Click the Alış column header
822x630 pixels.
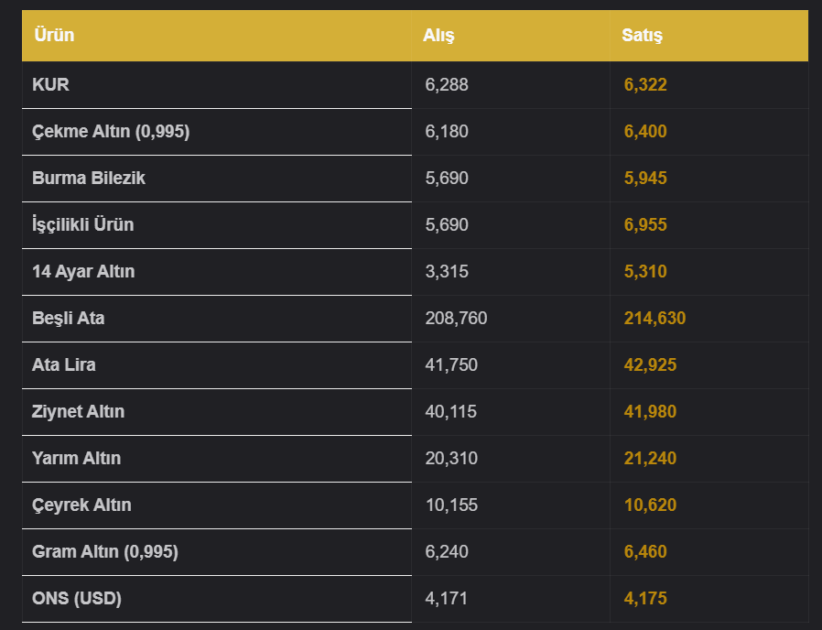[438, 35]
